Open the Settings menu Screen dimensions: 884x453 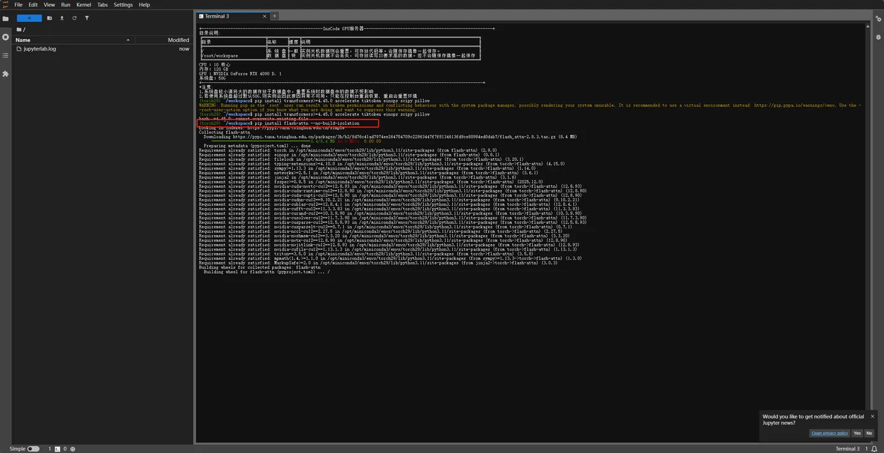tap(123, 4)
